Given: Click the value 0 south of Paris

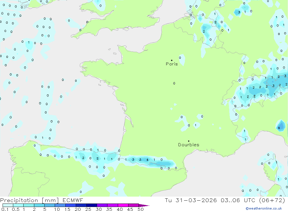Looking at the screenshot, I should (174, 83).
